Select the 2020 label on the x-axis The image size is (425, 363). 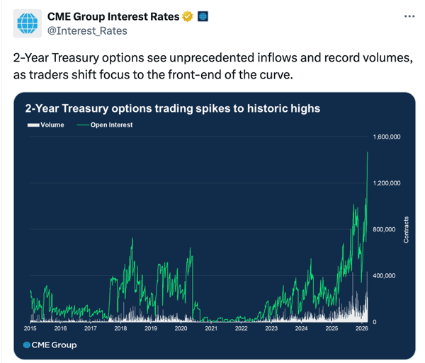coord(181,328)
